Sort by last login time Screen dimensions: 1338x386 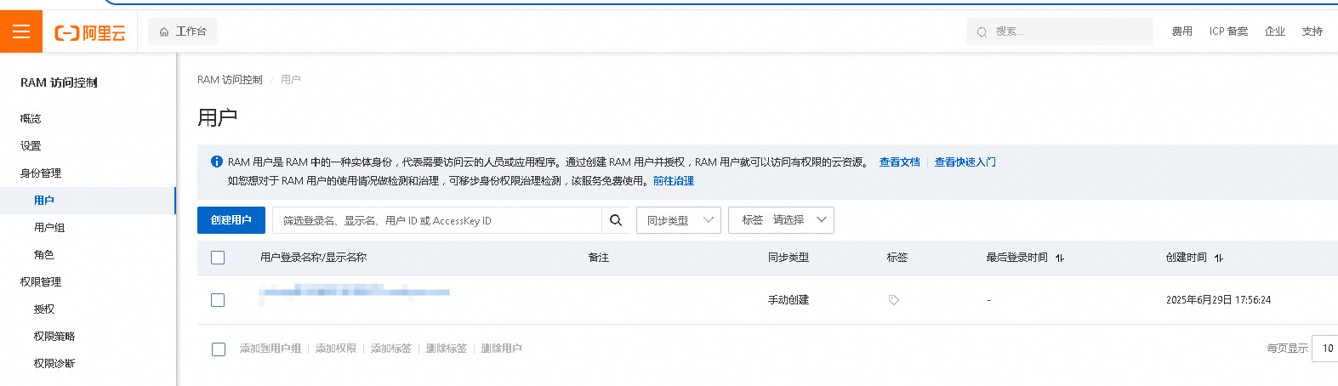[x=1060, y=258]
